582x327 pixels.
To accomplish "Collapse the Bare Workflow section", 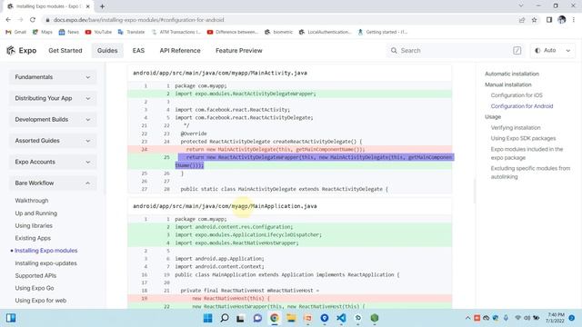I will point(53,183).
